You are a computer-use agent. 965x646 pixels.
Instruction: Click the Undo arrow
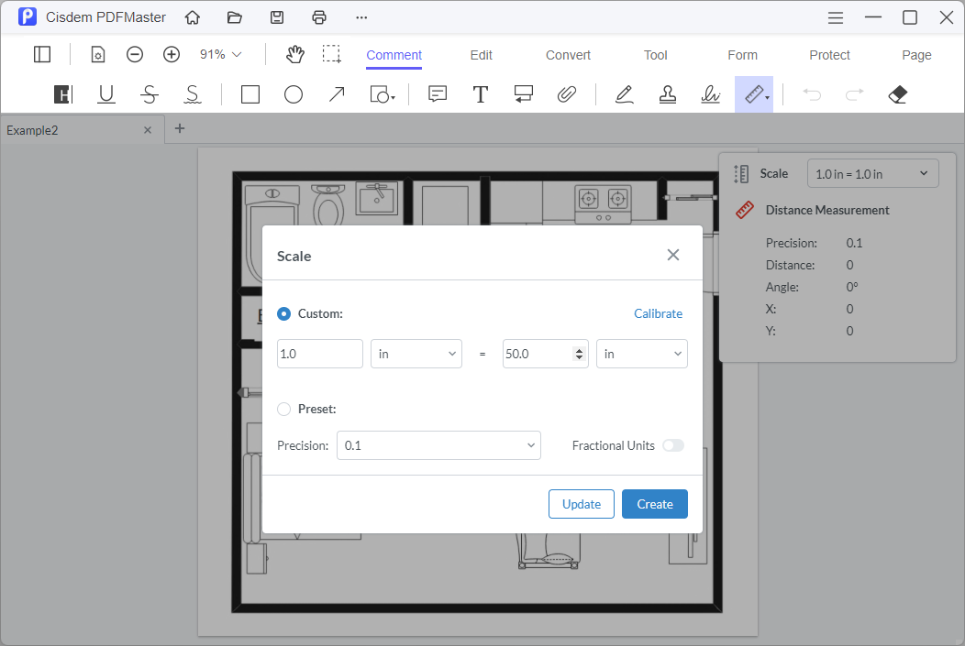click(x=813, y=94)
